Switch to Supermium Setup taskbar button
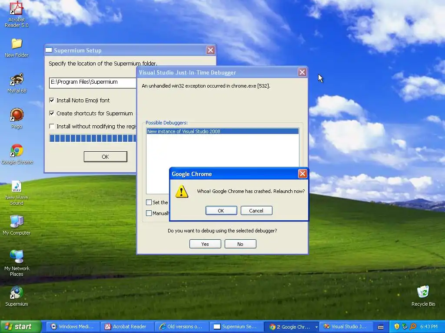The height and width of the screenshot is (333, 445). click(236, 326)
